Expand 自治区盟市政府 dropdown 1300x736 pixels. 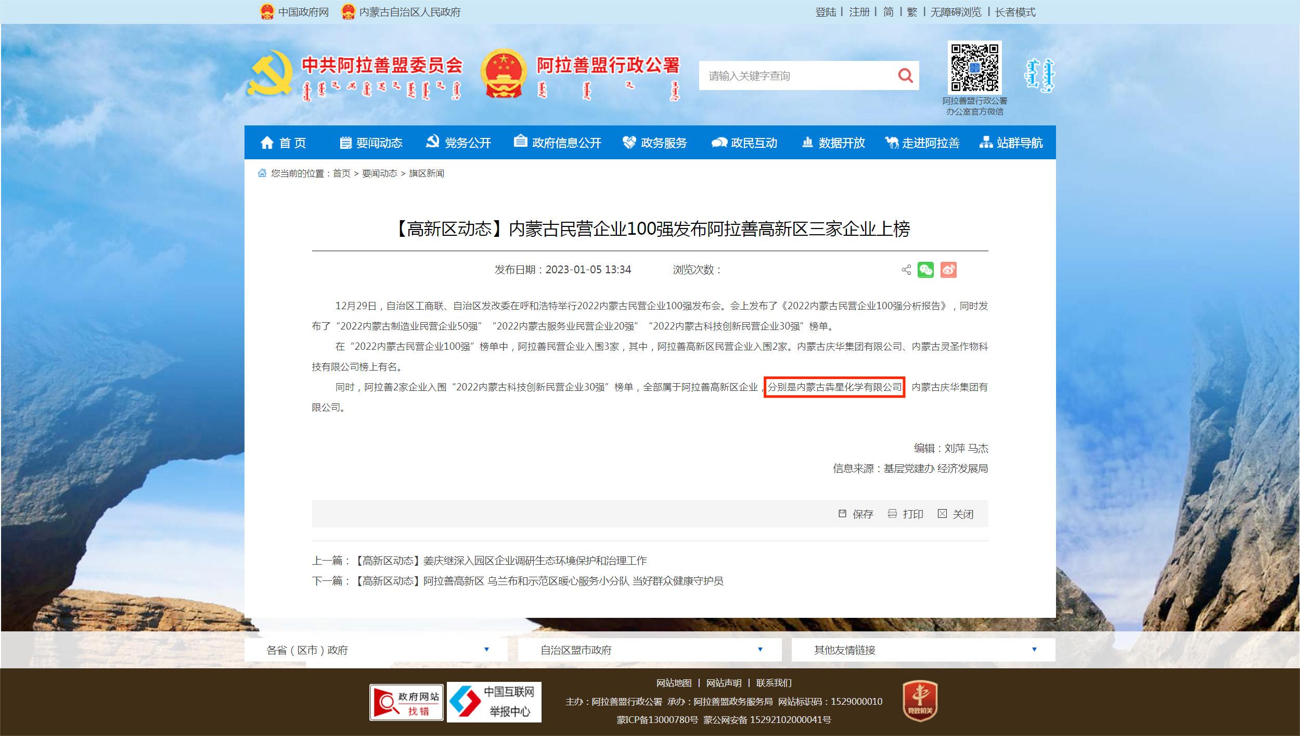pos(650,650)
